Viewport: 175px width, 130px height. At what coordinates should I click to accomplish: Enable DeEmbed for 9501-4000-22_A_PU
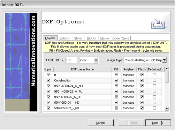click(154, 92)
